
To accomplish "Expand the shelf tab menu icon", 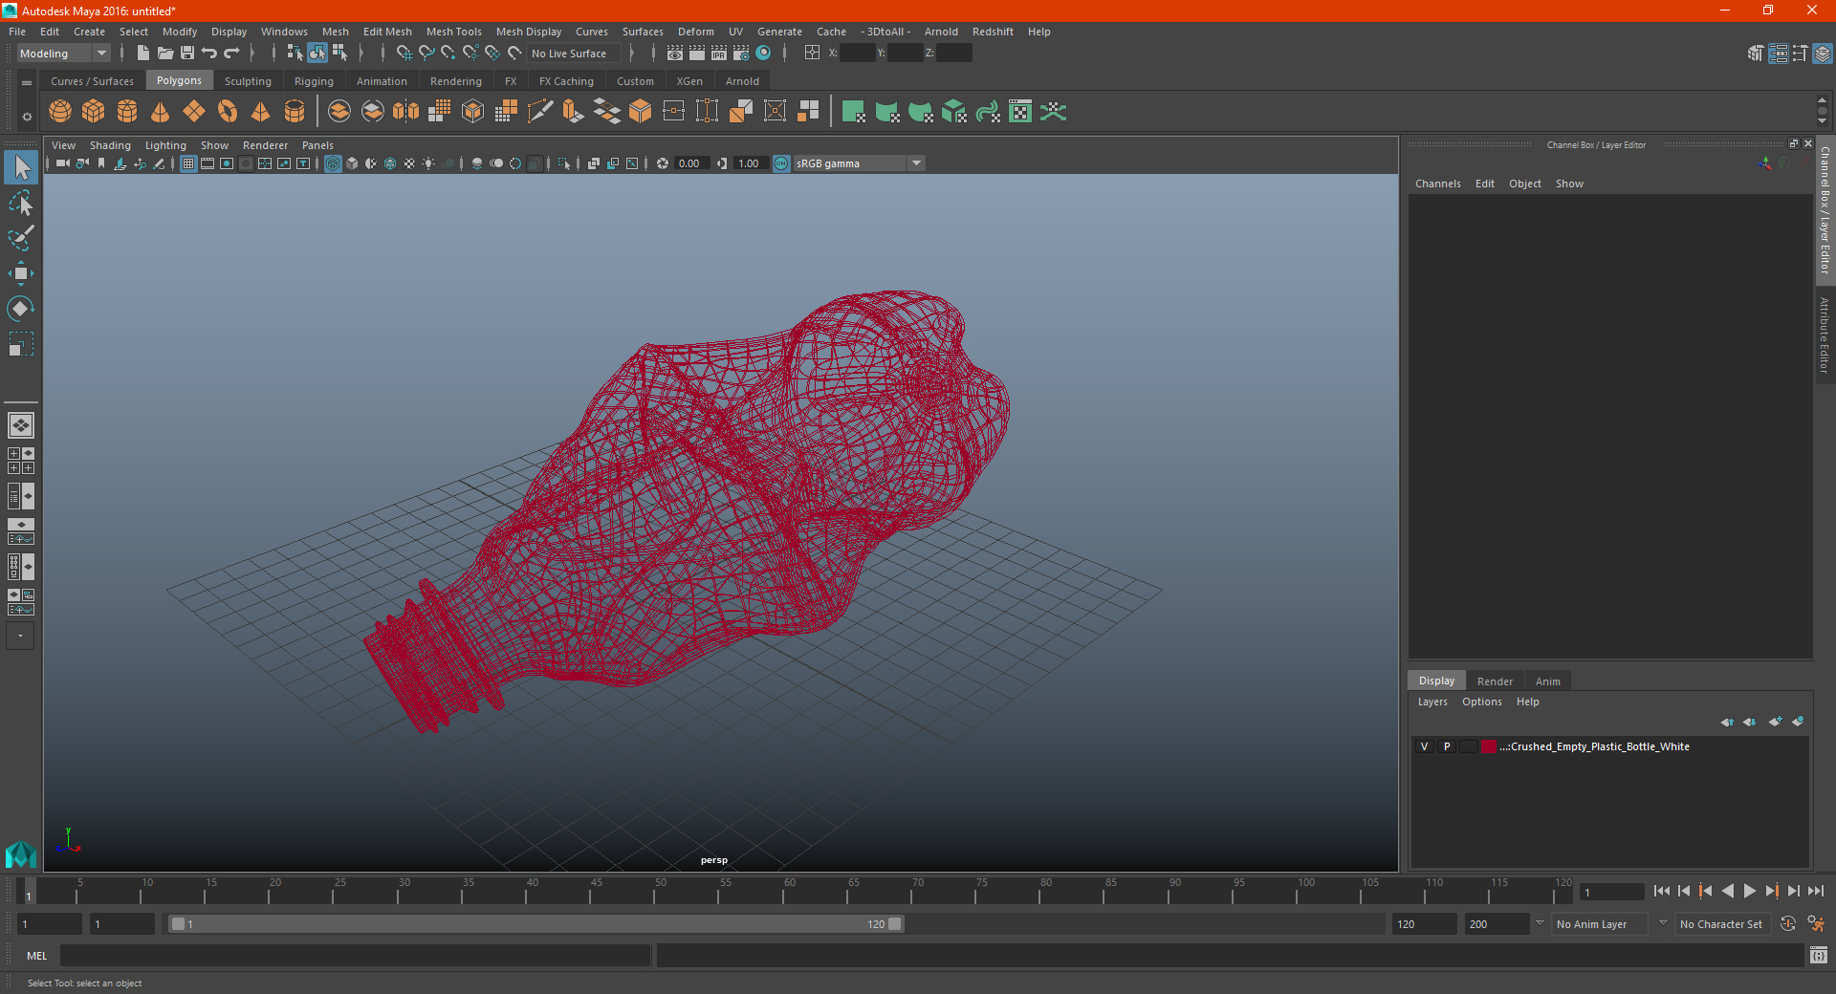I will pos(27,83).
